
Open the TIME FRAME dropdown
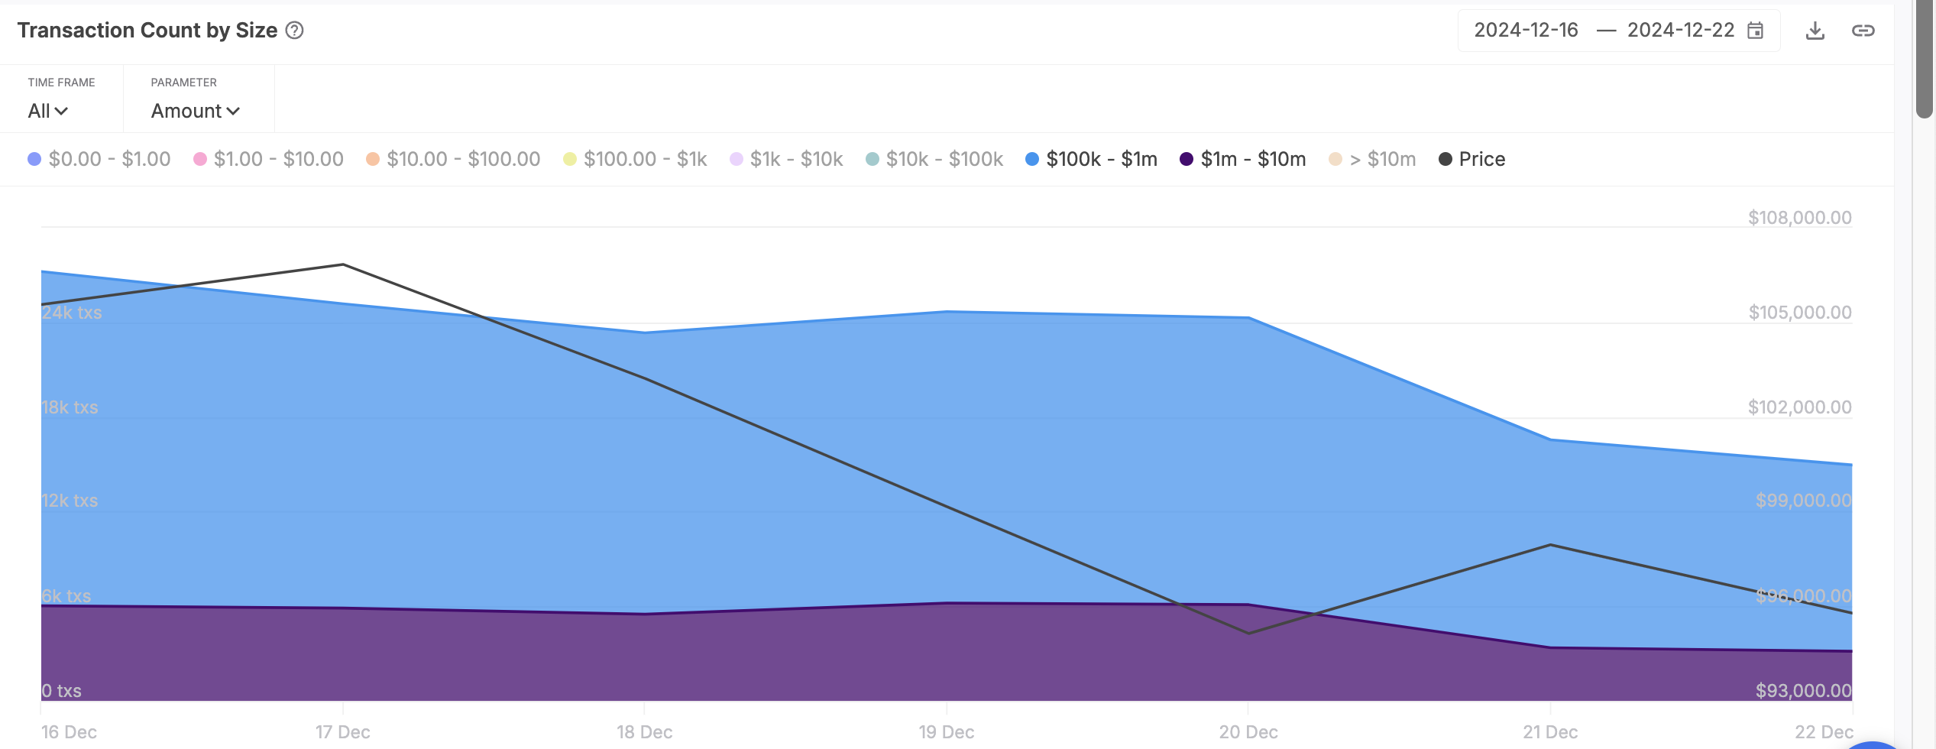48,110
